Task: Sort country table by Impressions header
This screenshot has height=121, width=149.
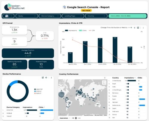Action: pos(130,78)
